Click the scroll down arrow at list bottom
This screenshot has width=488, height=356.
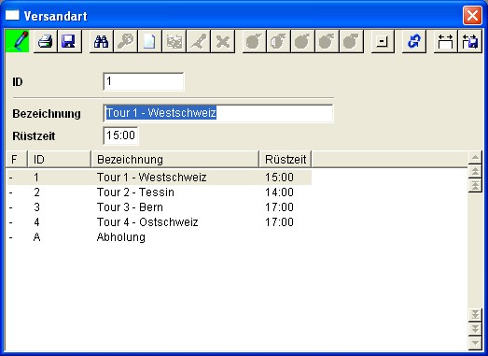pyautogui.click(x=475, y=343)
